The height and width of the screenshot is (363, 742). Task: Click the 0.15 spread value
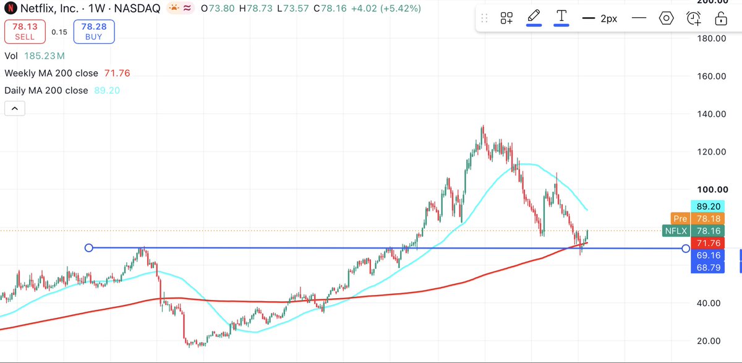[x=59, y=32]
